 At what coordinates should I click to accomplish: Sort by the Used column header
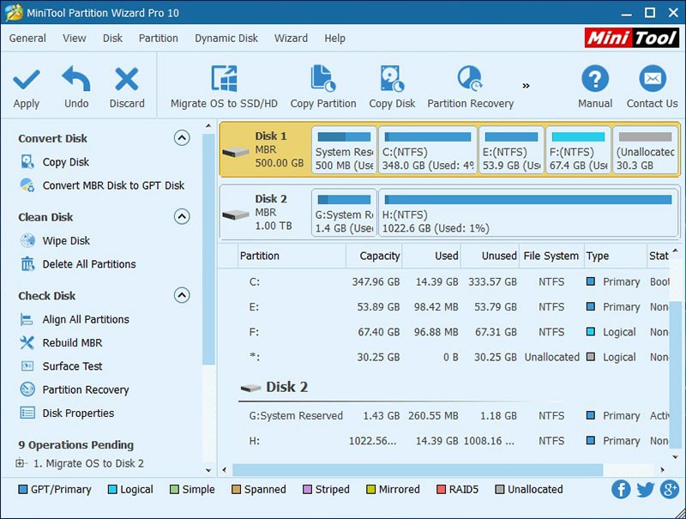pyautogui.click(x=431, y=256)
